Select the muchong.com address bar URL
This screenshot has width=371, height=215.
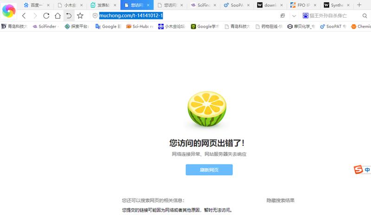(131, 16)
